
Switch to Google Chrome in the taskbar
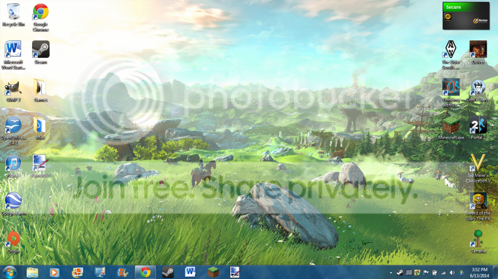(145, 272)
